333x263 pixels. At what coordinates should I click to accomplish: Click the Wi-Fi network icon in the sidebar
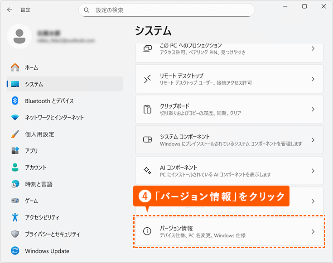click(15, 118)
